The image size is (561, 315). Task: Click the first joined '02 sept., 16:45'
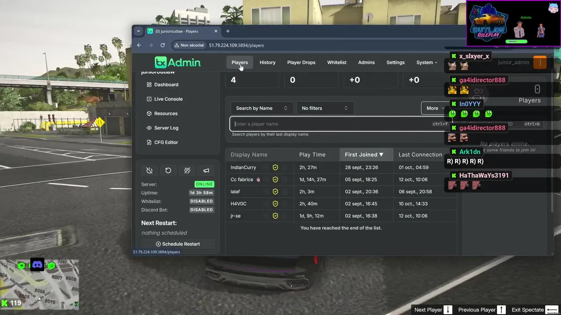pos(362,203)
